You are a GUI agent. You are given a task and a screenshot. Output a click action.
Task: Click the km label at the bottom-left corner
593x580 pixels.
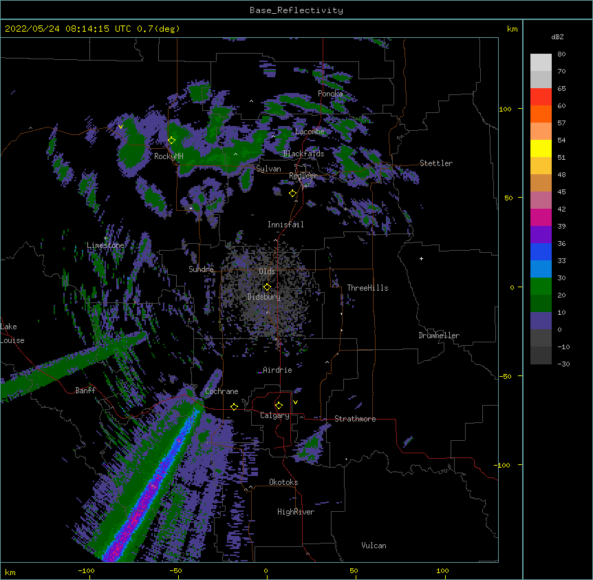[10, 572]
